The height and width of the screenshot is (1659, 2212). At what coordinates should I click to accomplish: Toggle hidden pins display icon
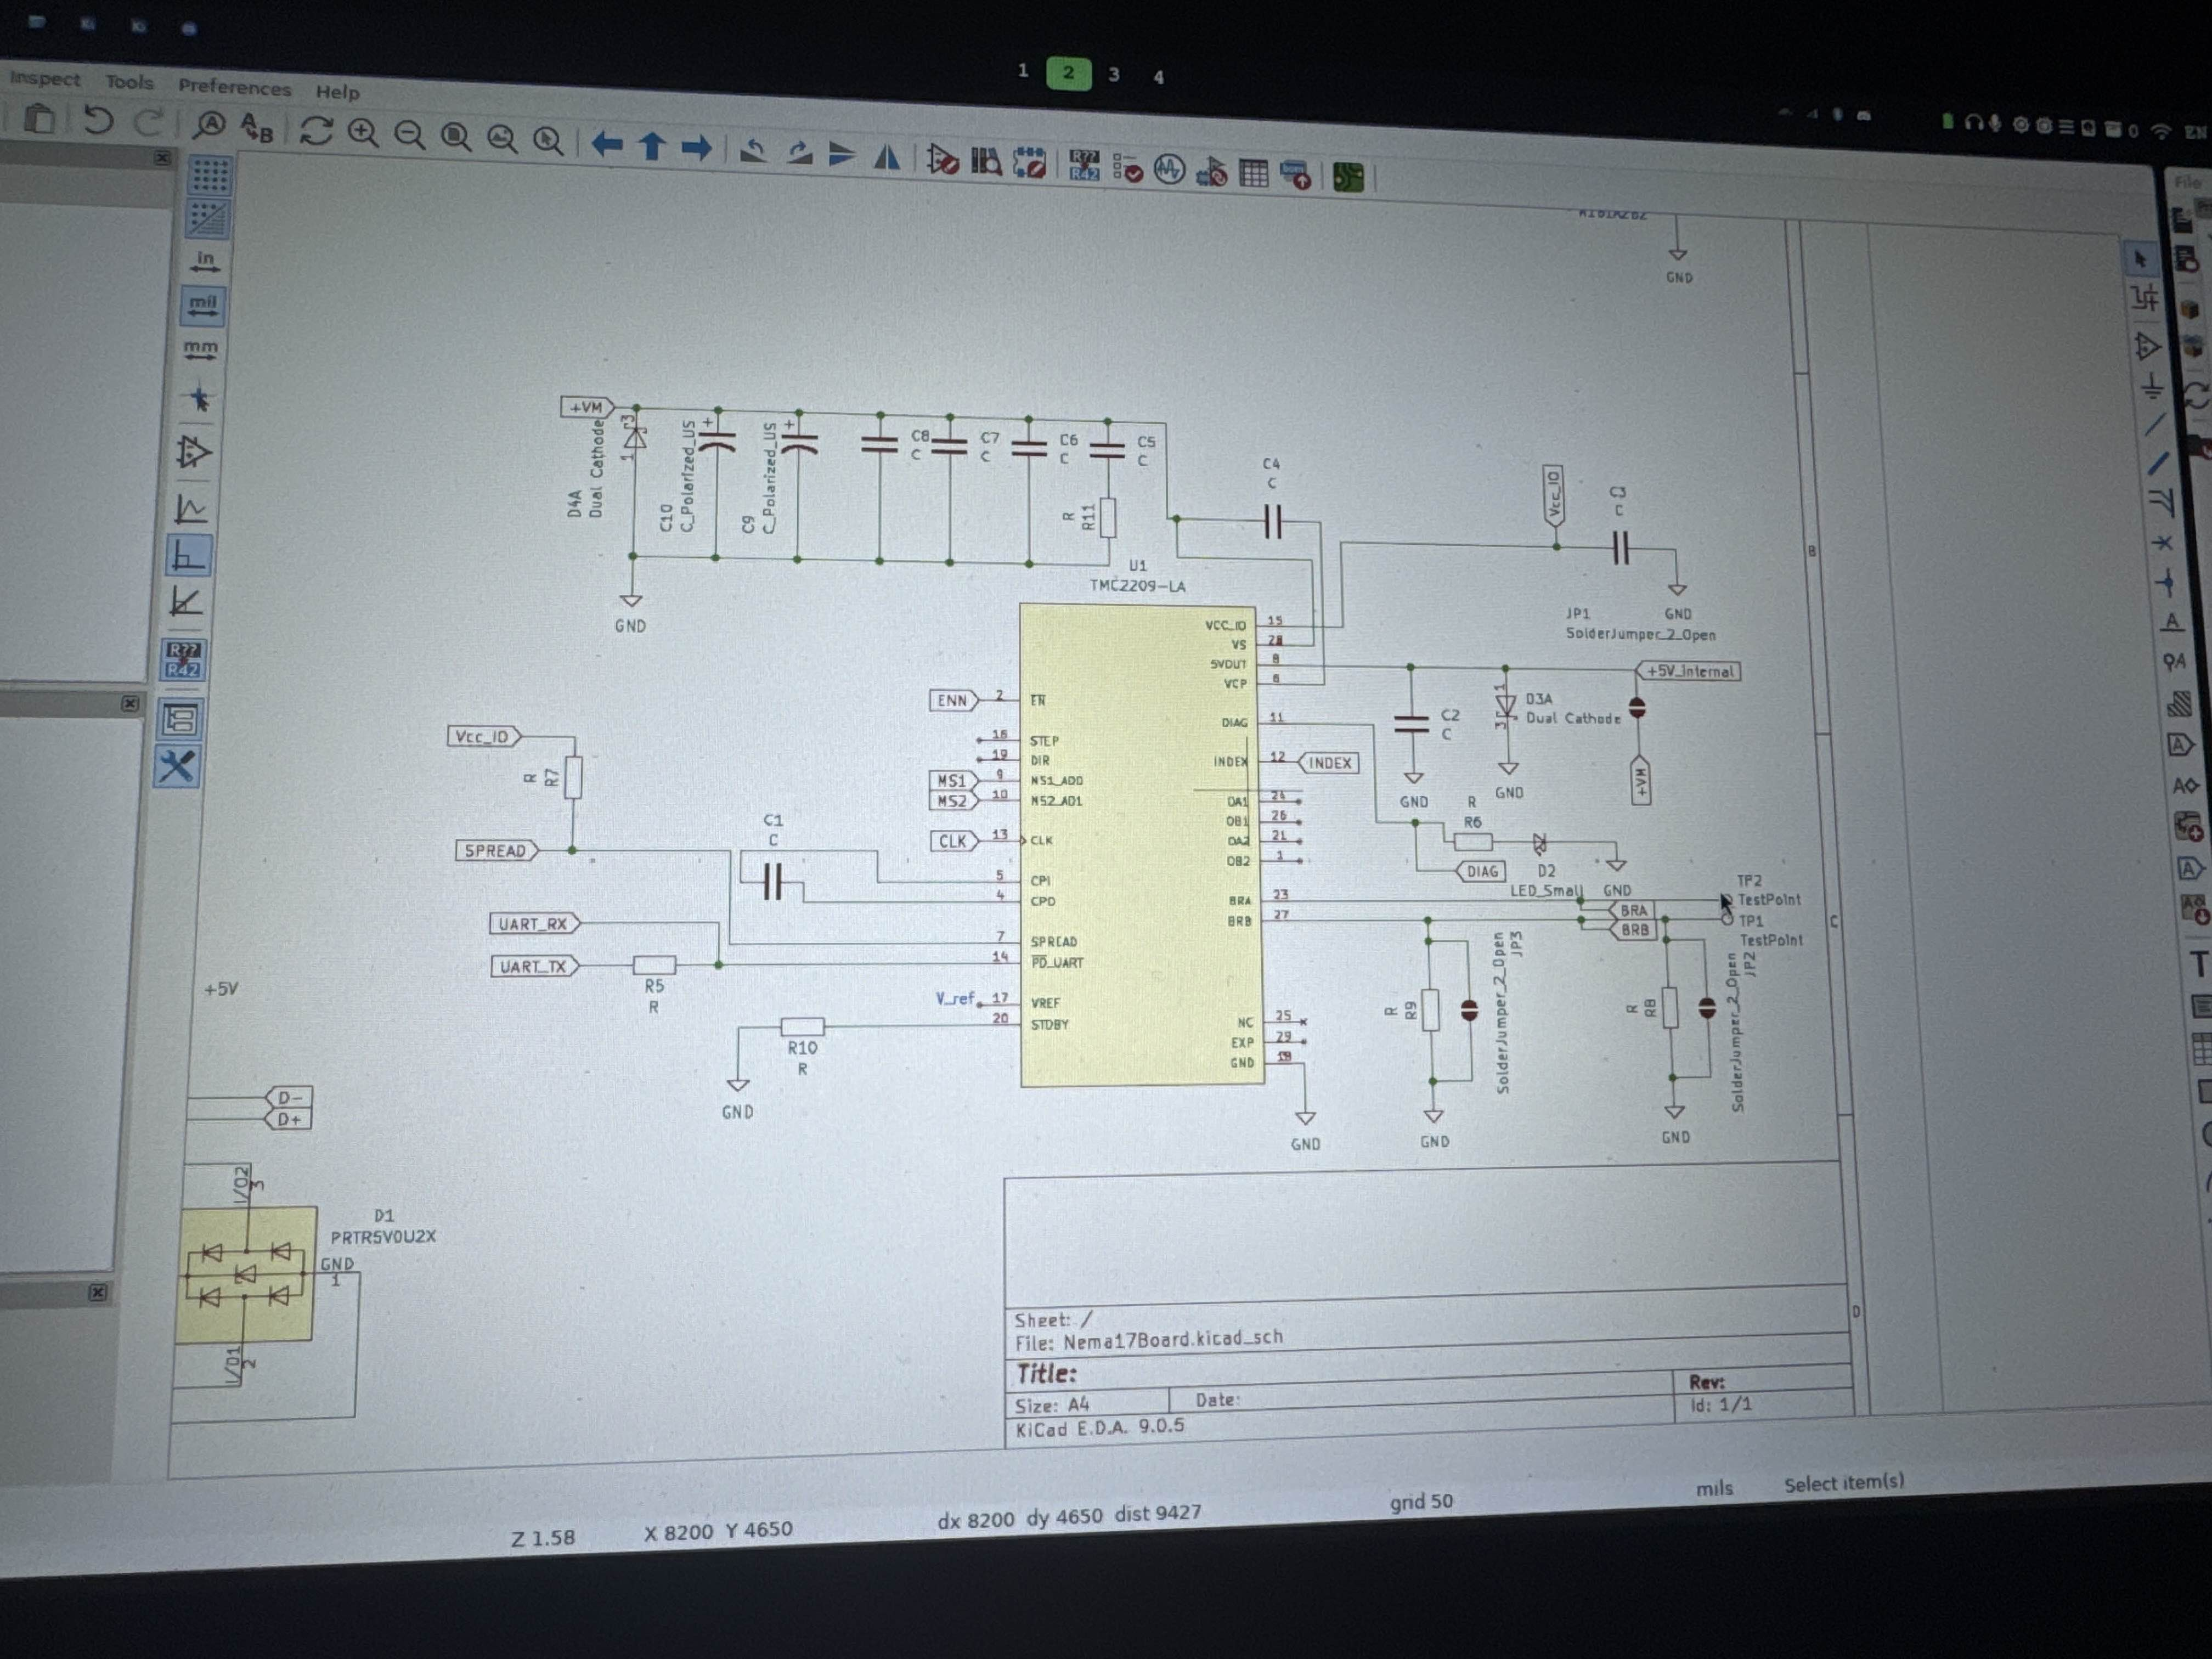[x=193, y=453]
